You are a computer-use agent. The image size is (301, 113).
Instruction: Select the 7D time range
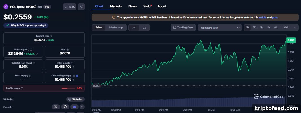pyautogui.click(x=254, y=28)
